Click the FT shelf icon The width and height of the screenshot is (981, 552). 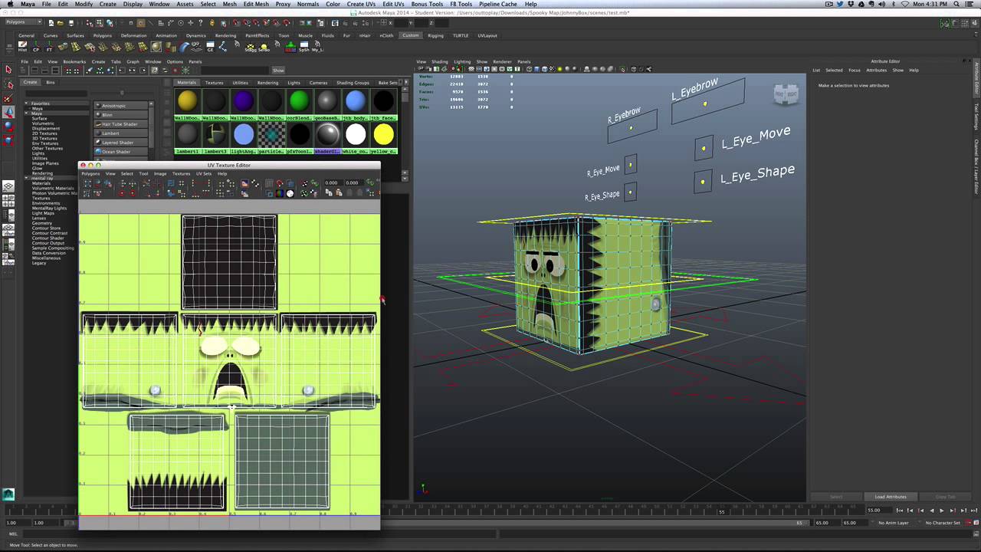(50, 46)
